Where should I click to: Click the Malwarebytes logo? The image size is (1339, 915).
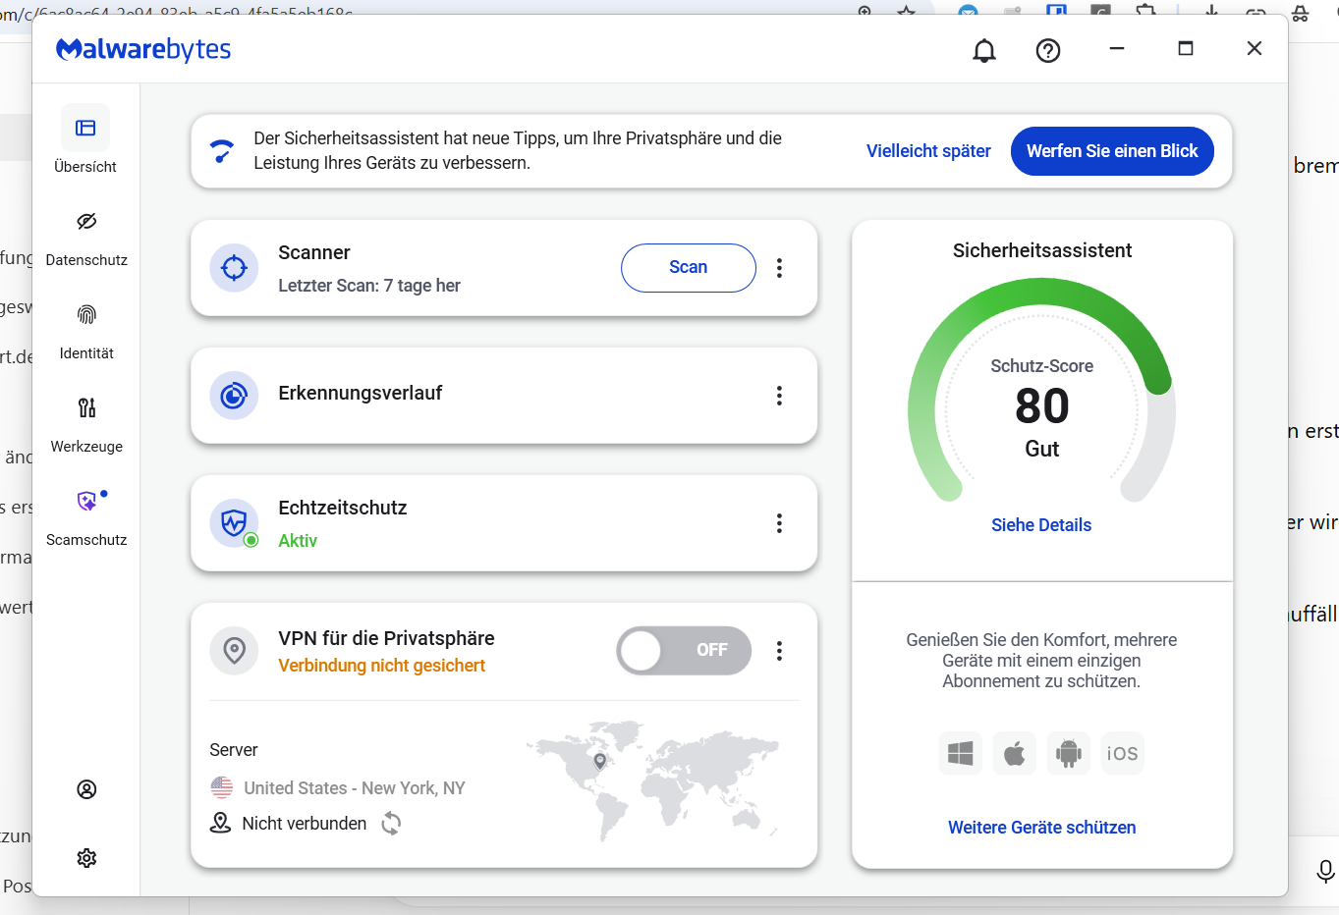point(143,49)
